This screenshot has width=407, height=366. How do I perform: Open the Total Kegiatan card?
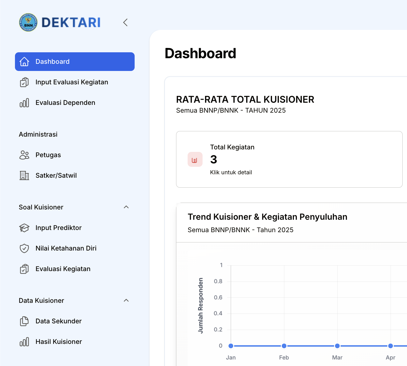pos(289,159)
